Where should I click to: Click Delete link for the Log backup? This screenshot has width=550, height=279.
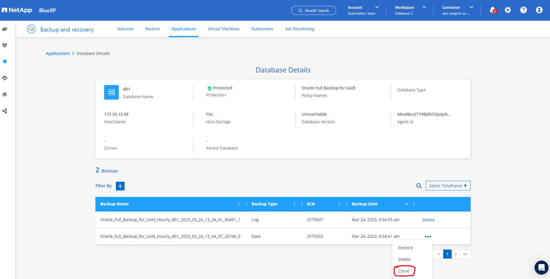428,220
